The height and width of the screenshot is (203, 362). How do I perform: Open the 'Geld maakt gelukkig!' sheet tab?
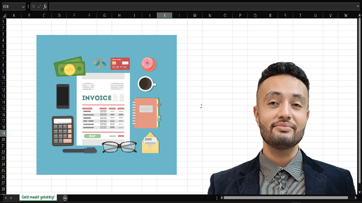[x=38, y=197]
